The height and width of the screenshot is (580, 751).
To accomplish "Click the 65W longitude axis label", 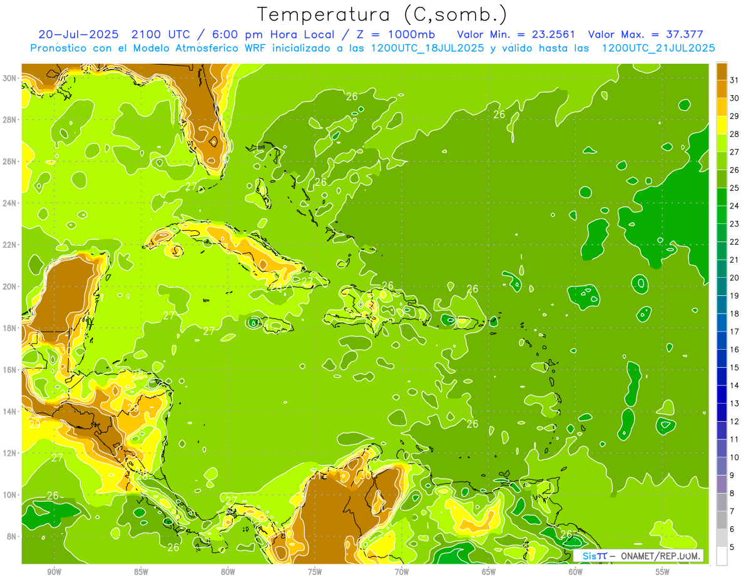I will coord(489,571).
